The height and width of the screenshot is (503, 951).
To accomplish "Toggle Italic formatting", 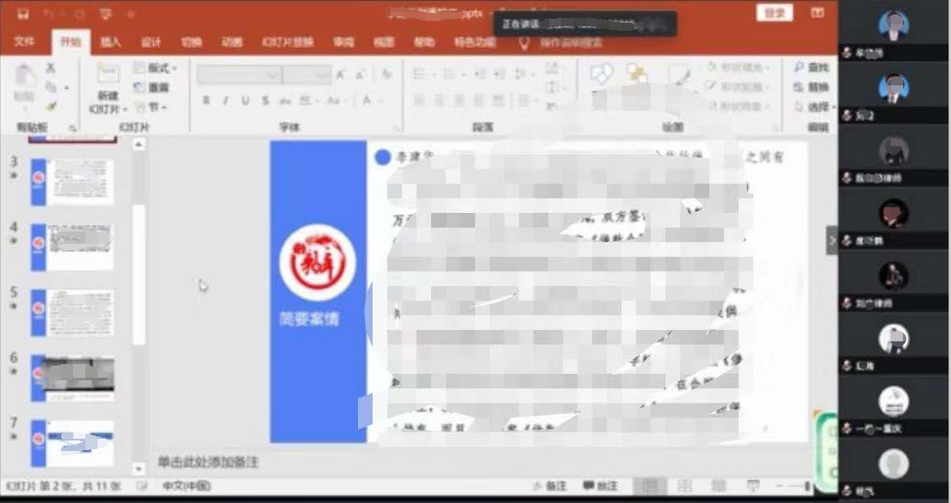I will (x=225, y=101).
